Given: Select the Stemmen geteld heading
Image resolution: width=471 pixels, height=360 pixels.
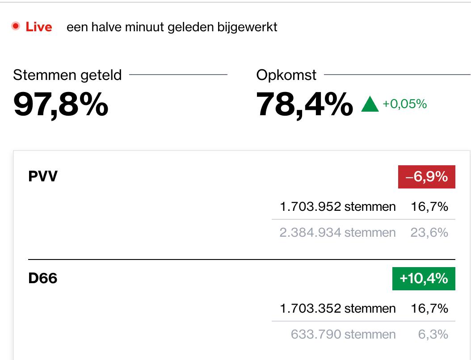Looking at the screenshot, I should click(67, 75).
